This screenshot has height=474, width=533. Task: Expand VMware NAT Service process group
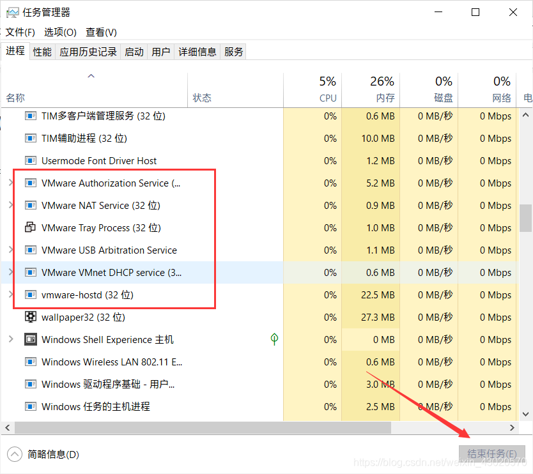pyautogui.click(x=11, y=205)
